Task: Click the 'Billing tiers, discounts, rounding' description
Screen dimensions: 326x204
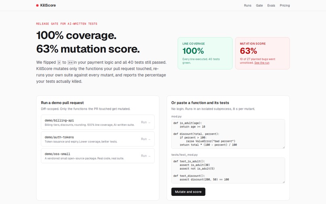Action: click(89, 125)
